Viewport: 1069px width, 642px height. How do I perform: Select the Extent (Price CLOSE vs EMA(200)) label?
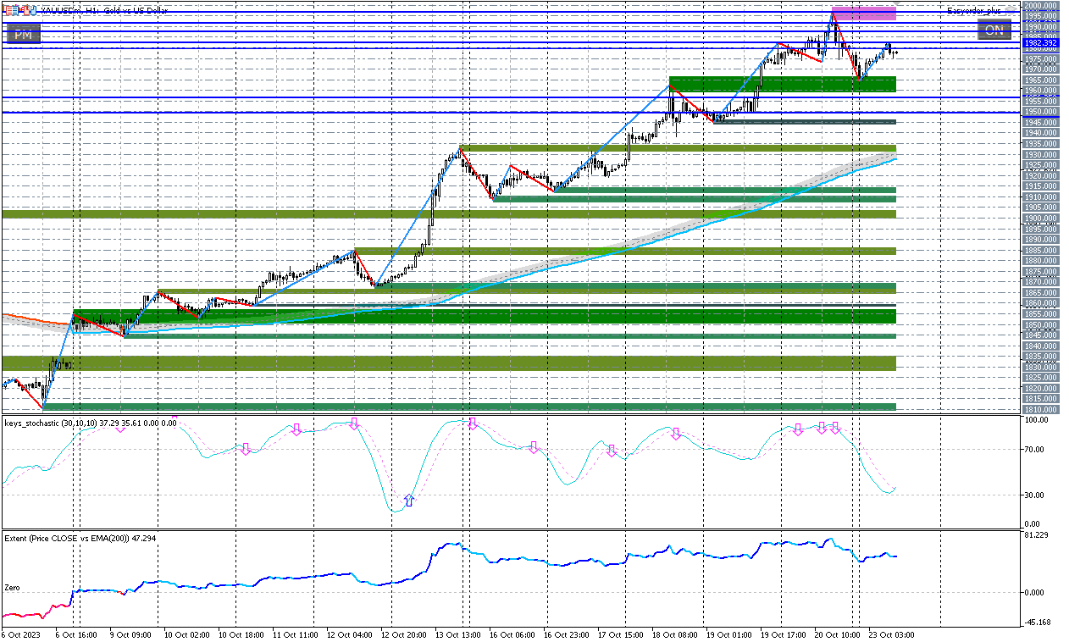(80, 538)
